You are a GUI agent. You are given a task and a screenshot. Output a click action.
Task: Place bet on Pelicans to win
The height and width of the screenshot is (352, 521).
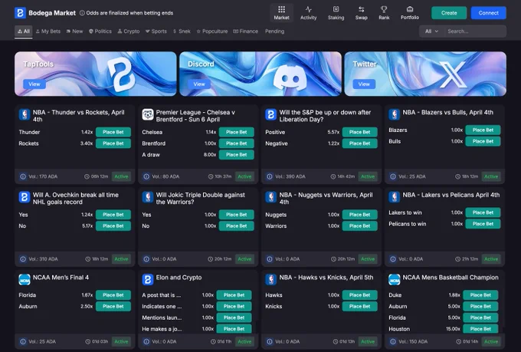pyautogui.click(x=483, y=224)
